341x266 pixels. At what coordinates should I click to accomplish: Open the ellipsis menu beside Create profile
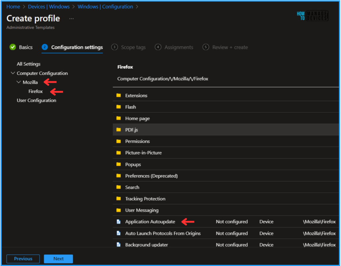click(x=71, y=19)
